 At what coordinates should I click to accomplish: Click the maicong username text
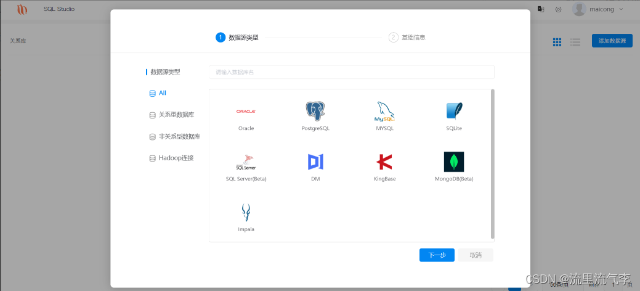(602, 9)
